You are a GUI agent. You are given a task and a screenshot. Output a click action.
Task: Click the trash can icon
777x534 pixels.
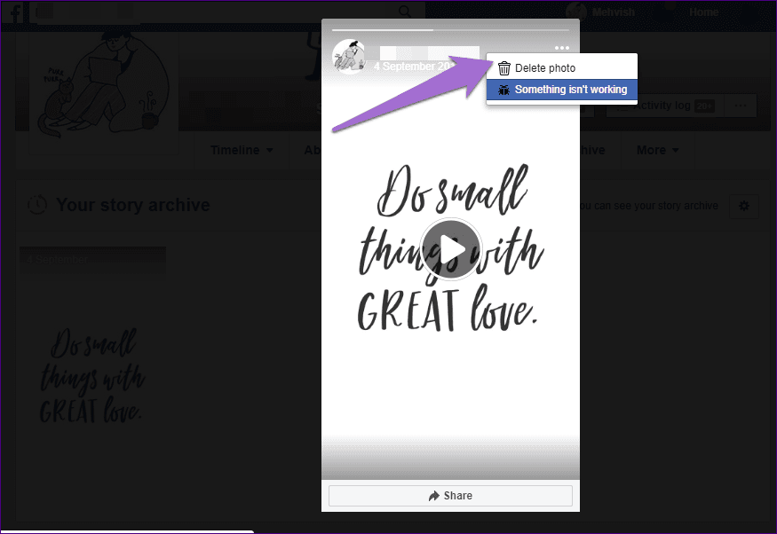(504, 67)
